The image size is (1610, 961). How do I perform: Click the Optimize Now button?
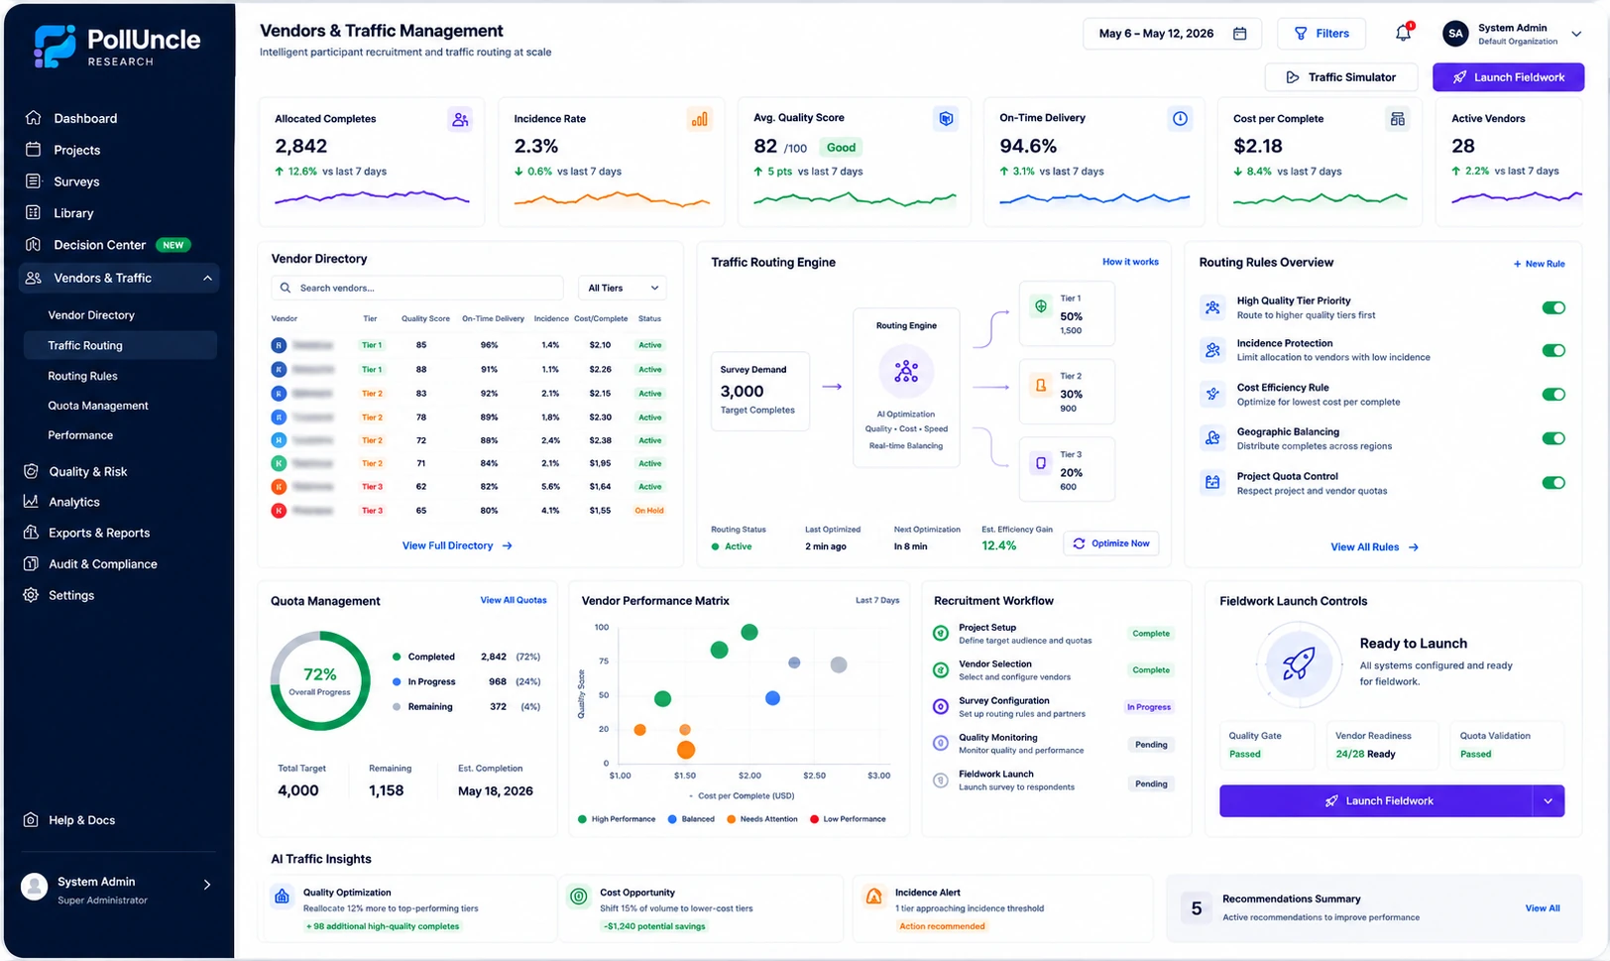[1111, 543]
